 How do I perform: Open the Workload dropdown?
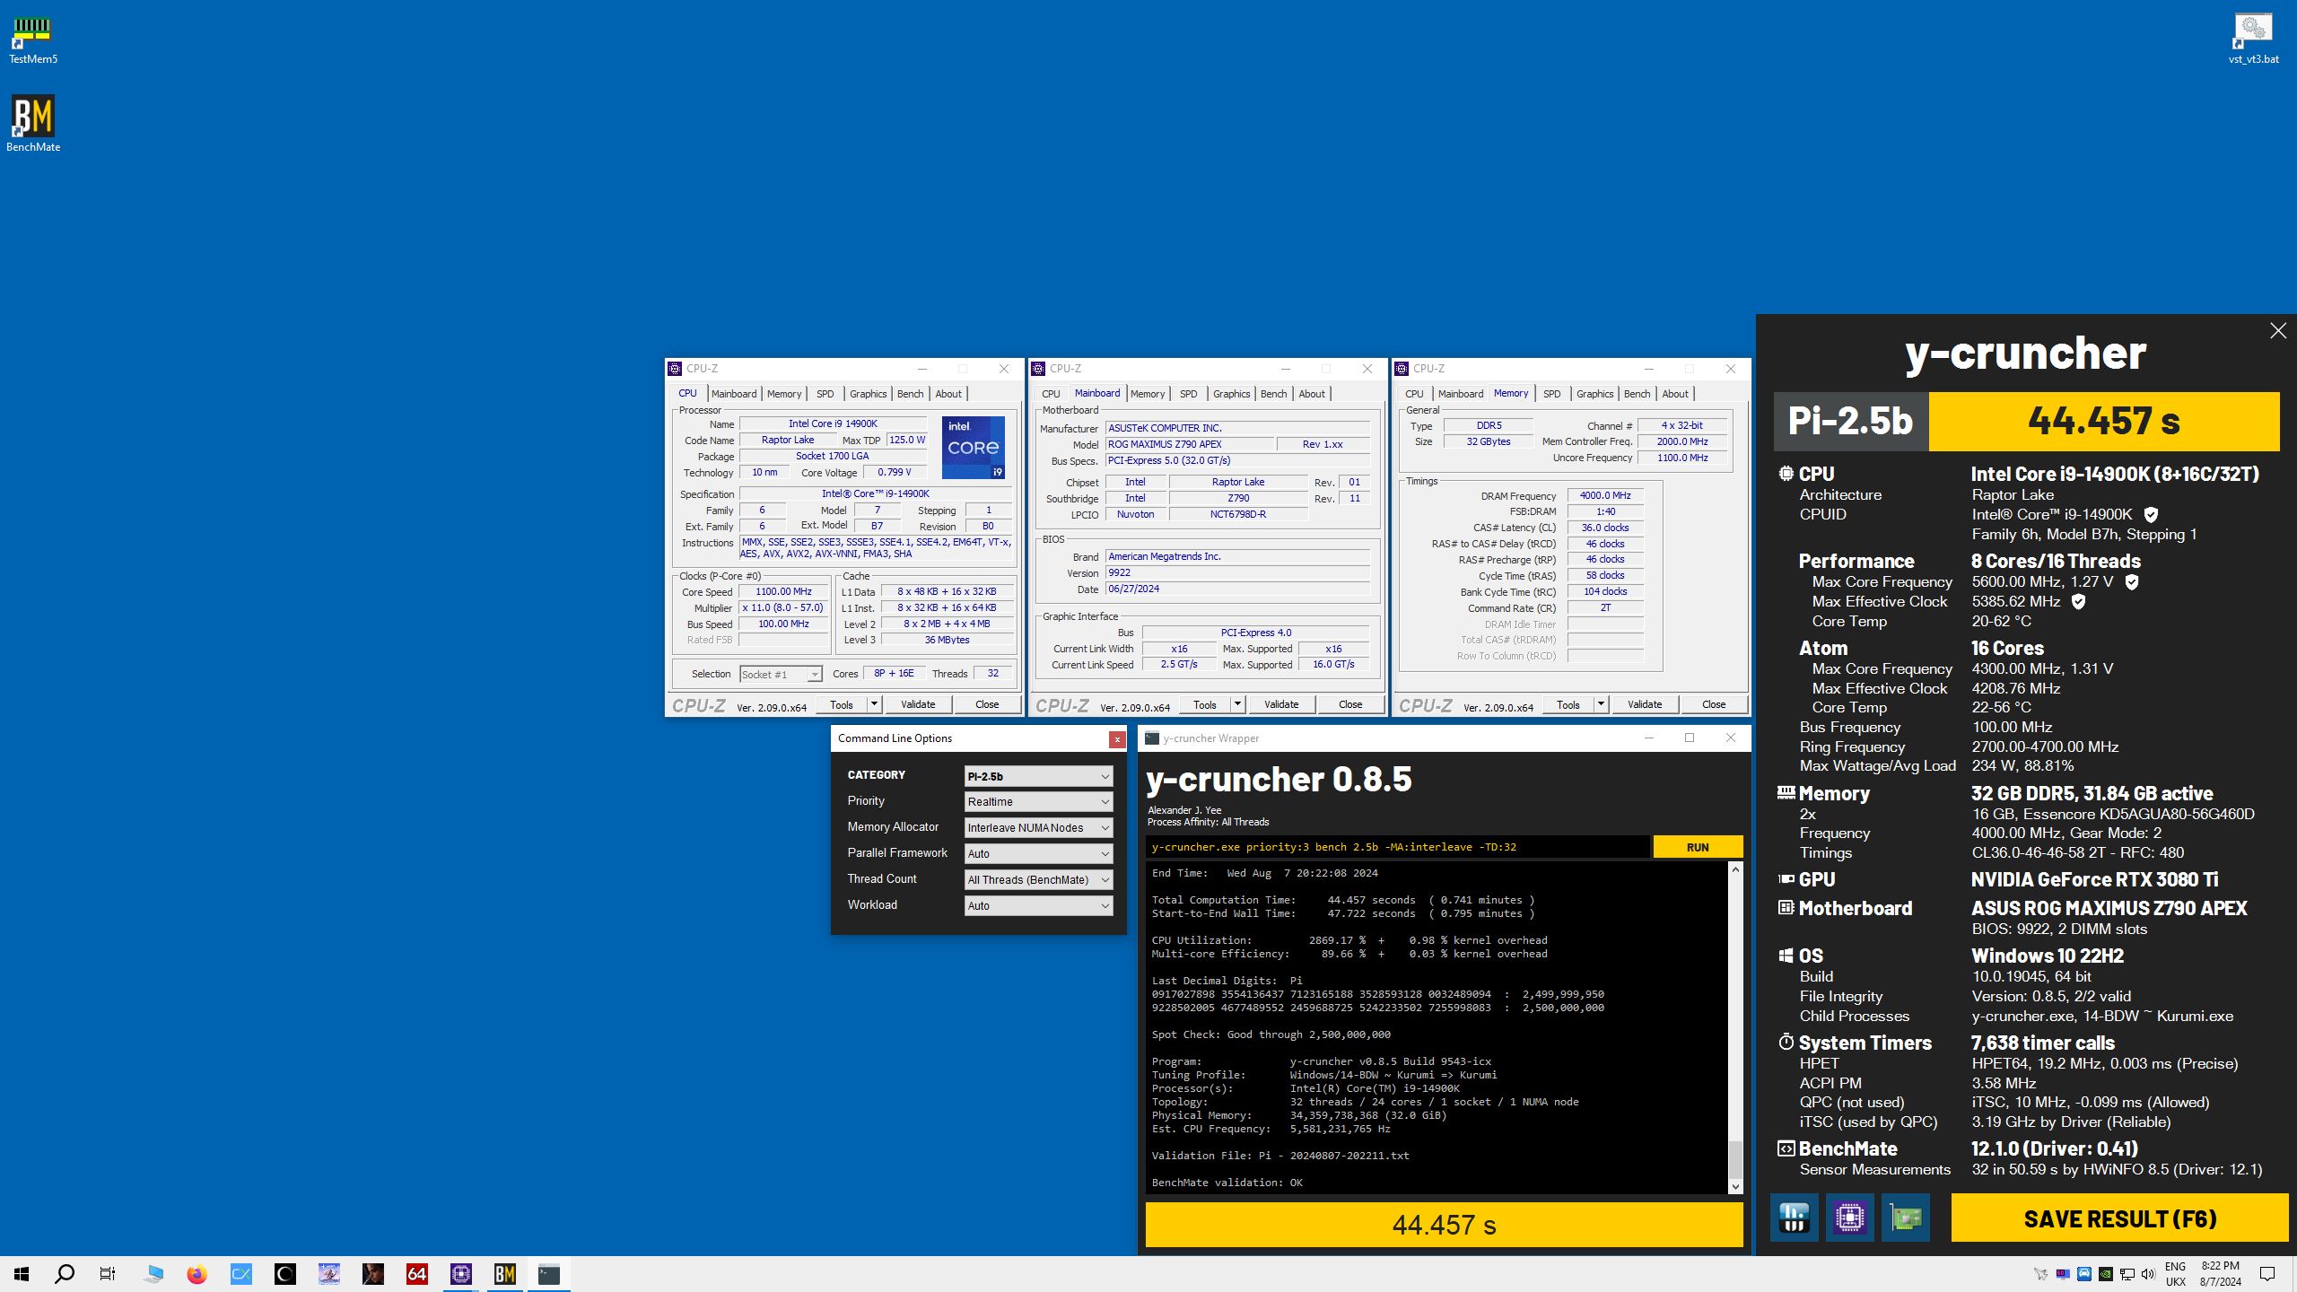(1038, 906)
